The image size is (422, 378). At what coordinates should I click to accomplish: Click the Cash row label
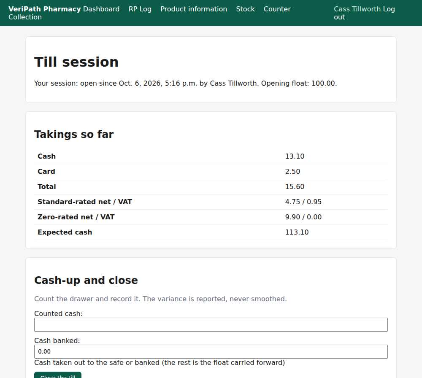(46, 157)
